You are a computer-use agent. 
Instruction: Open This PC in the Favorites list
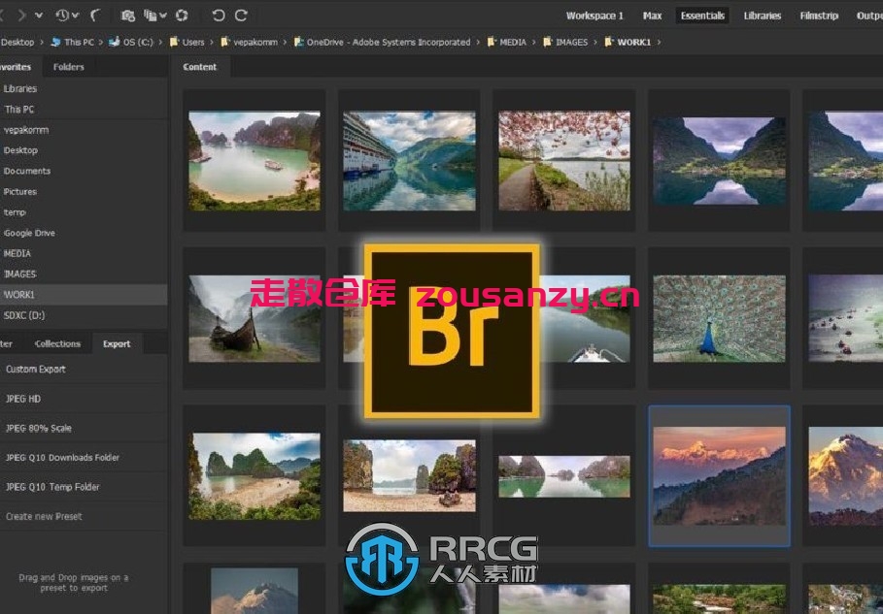tap(19, 109)
